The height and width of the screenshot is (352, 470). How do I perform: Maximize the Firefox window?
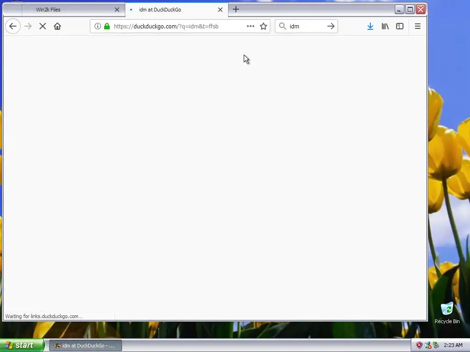(410, 10)
